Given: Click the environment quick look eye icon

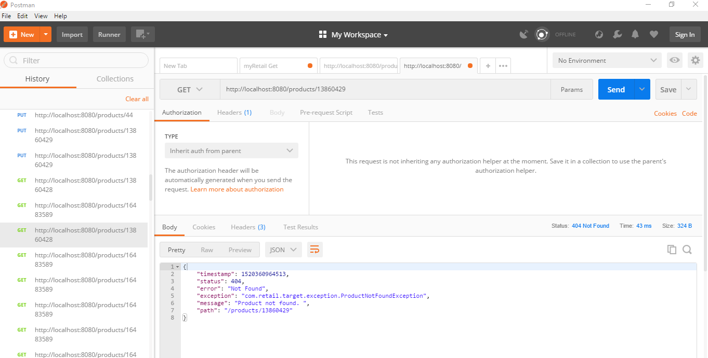Looking at the screenshot, I should [675, 60].
